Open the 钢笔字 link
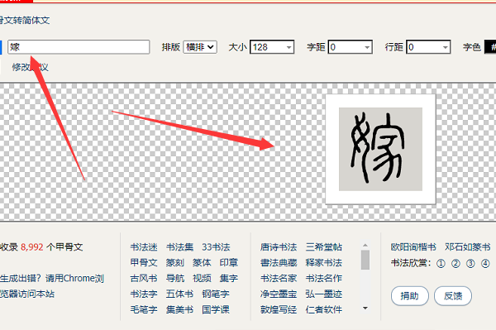Image resolution: width=496 pixels, height=330 pixels. (216, 294)
